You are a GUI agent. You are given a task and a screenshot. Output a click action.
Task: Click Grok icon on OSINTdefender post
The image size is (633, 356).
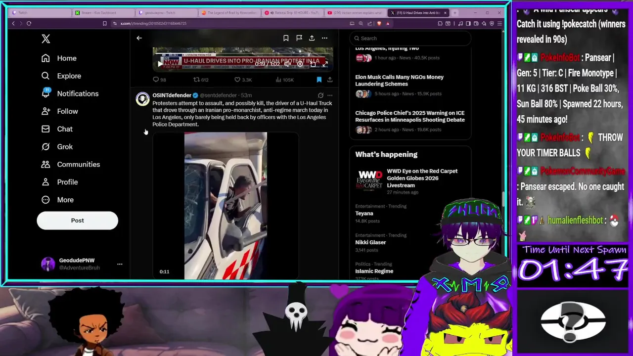tap(320, 95)
